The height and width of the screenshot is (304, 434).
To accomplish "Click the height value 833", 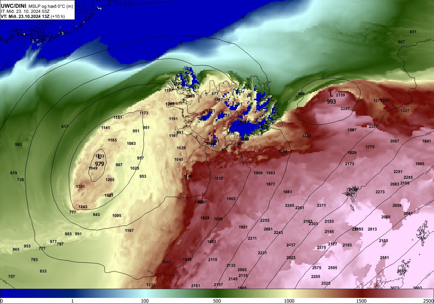I will pos(43,271).
